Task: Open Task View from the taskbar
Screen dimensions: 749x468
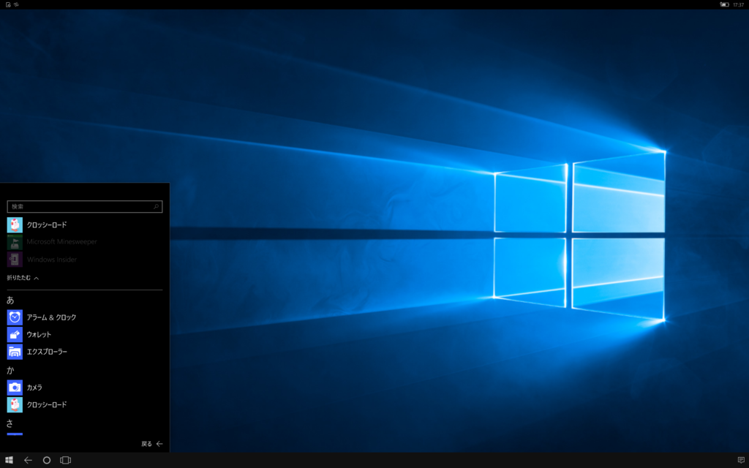Action: (x=65, y=461)
